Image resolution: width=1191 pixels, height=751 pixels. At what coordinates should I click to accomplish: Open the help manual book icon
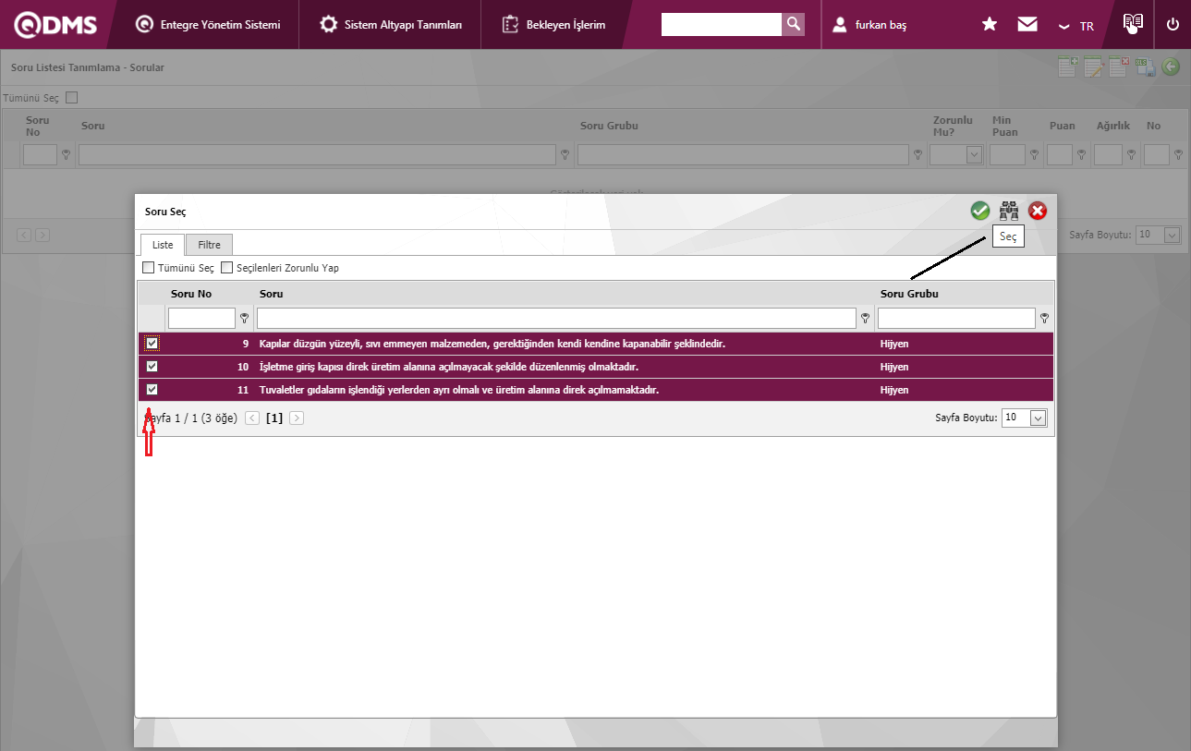pos(1133,24)
